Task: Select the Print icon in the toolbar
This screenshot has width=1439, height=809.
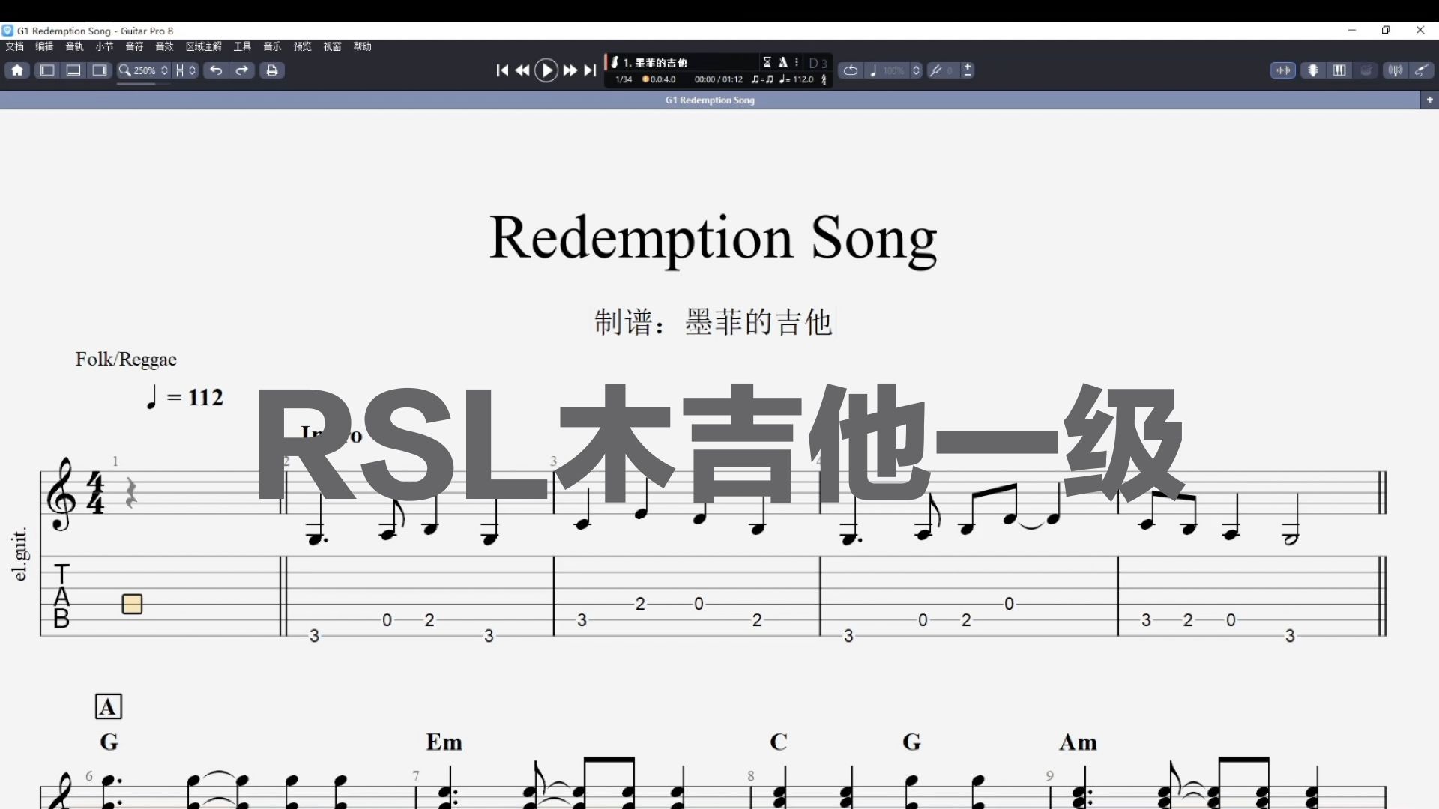Action: click(272, 70)
